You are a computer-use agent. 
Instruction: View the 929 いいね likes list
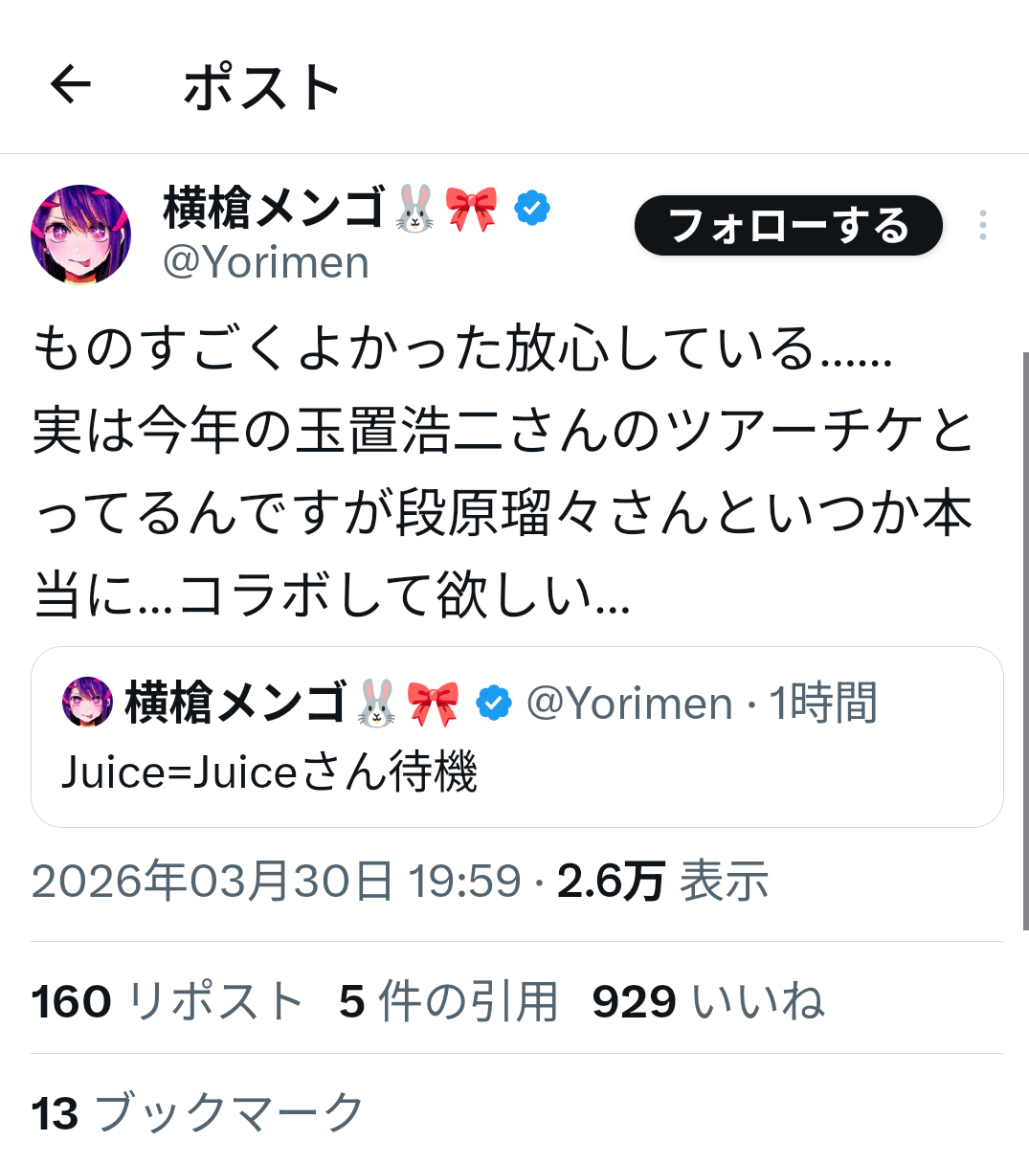708,1002
